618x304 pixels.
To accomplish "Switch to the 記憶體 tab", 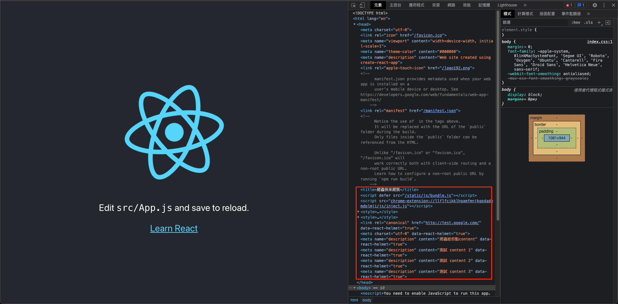I will tap(484, 5).
